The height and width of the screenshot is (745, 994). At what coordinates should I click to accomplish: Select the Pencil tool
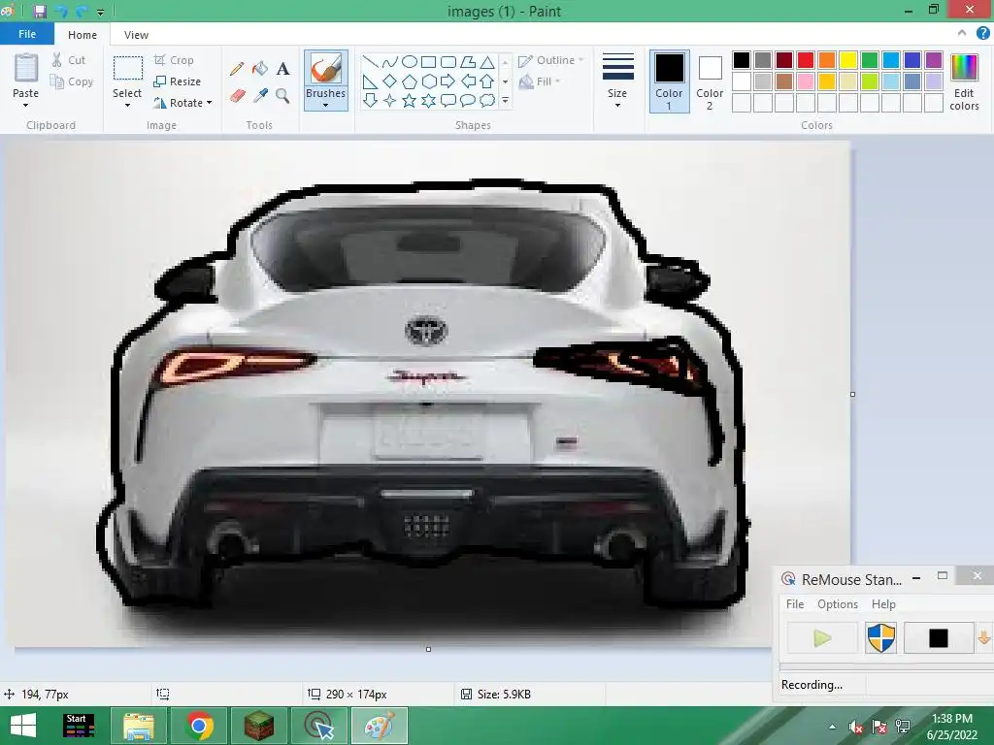(237, 69)
